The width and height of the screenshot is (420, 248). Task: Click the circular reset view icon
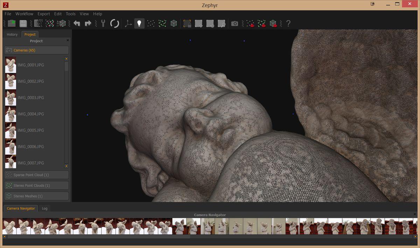[114, 23]
